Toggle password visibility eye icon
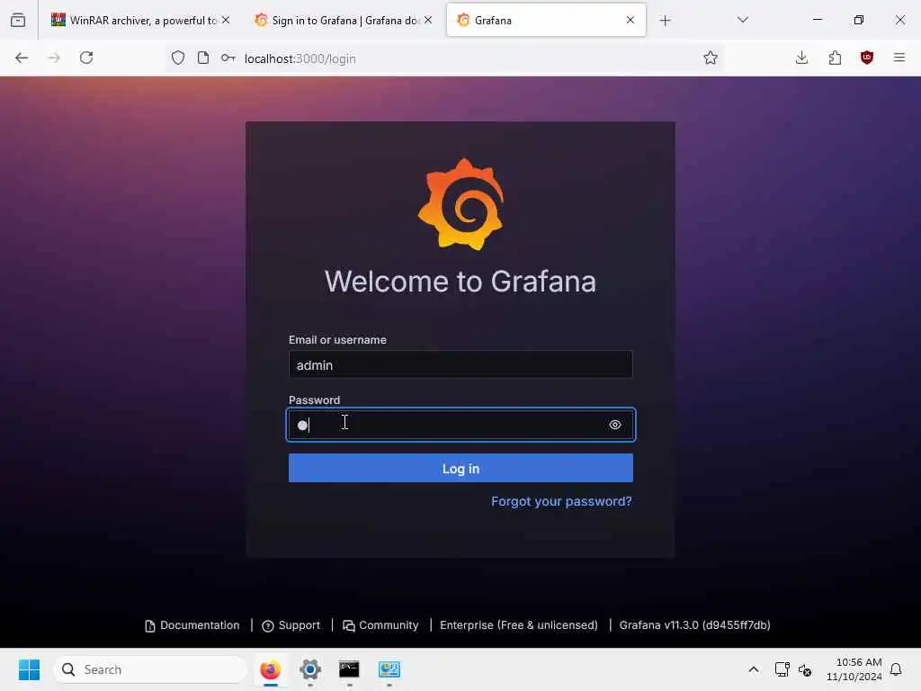Image resolution: width=921 pixels, height=691 pixels. click(x=615, y=425)
